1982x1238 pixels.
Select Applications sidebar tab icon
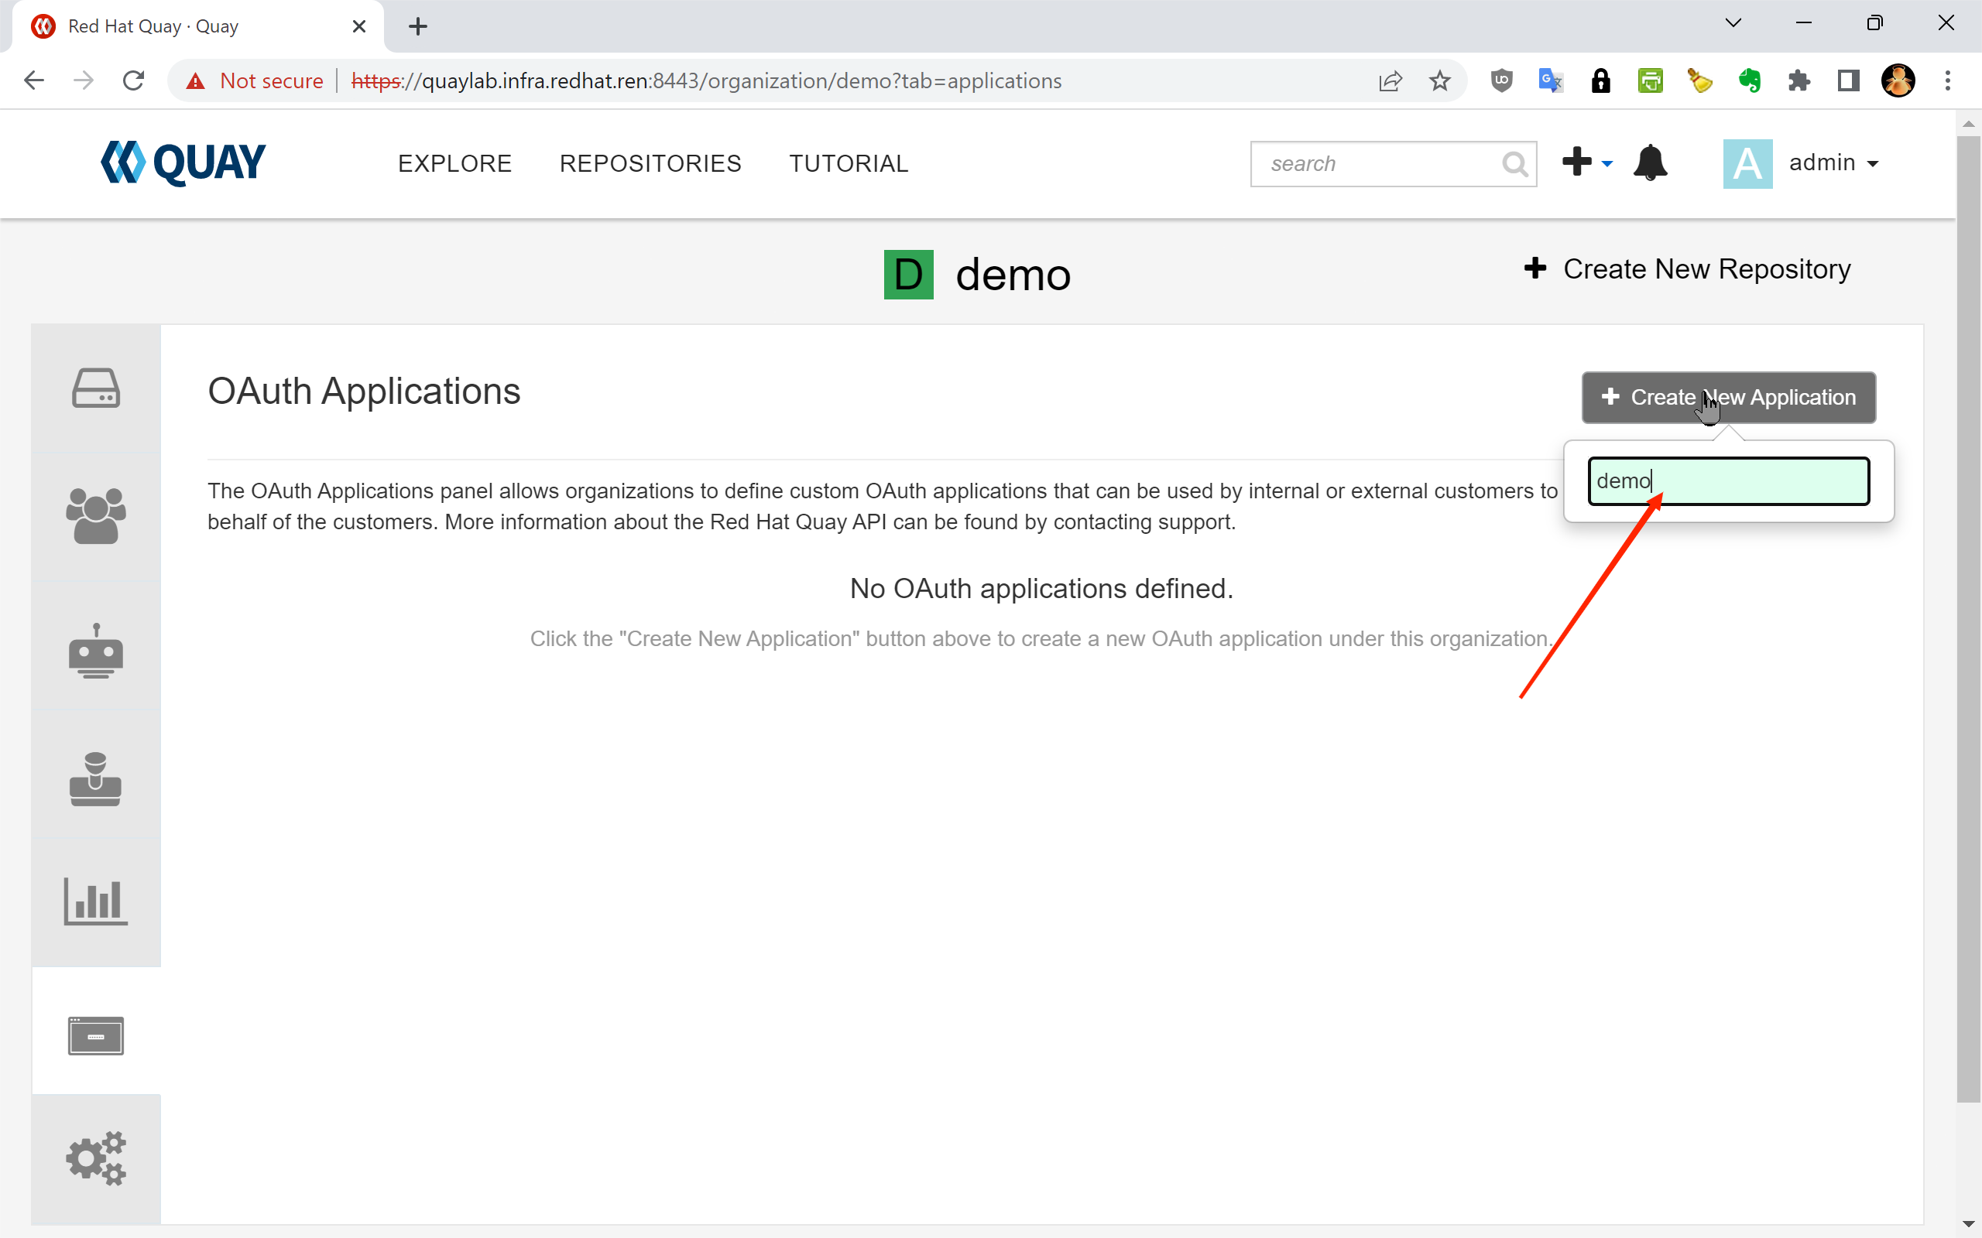(96, 1036)
